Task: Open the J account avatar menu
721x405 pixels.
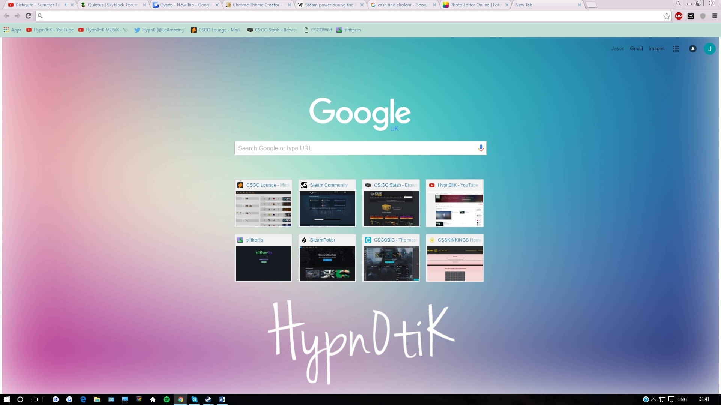Action: 709,49
